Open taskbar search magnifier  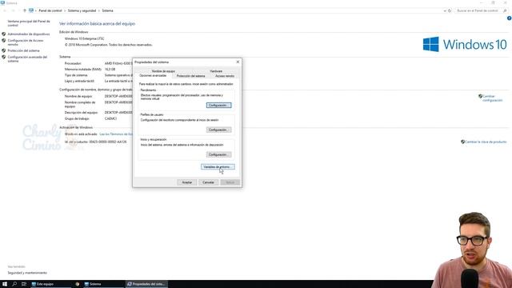tap(14, 284)
